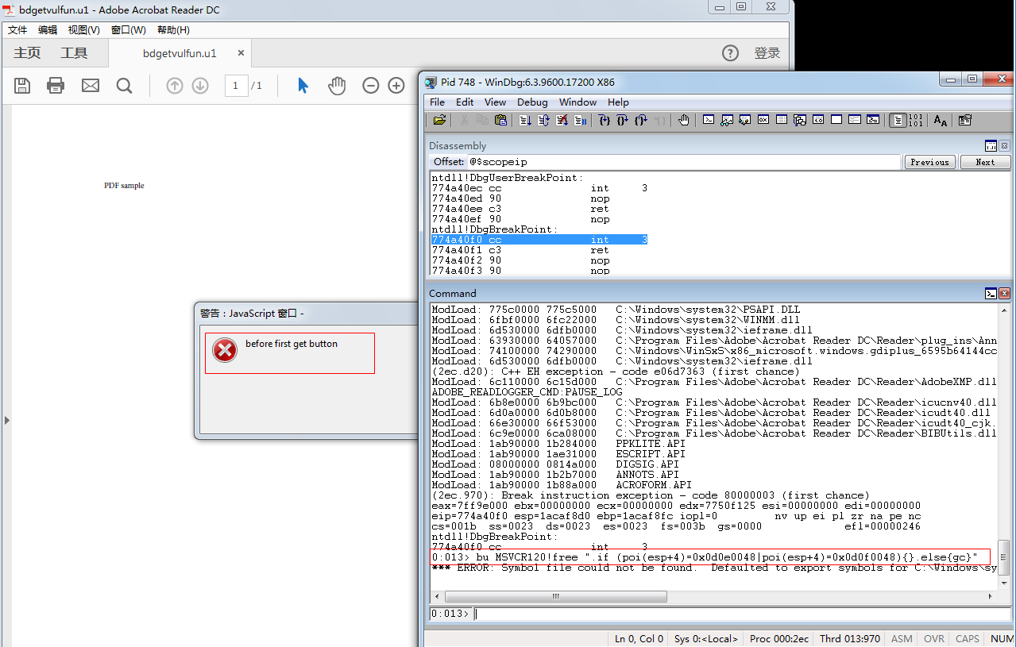Screen dimensions: 1016x647
Task: Open the File menu in WinDbg
Action: 438,102
